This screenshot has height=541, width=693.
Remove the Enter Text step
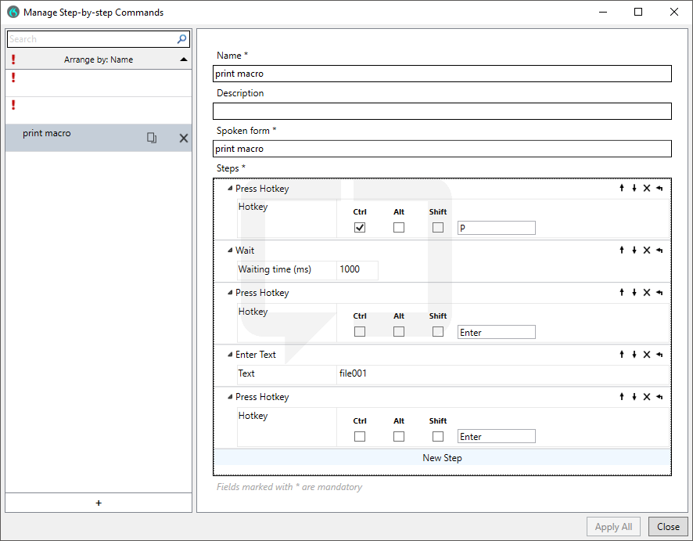coord(647,355)
